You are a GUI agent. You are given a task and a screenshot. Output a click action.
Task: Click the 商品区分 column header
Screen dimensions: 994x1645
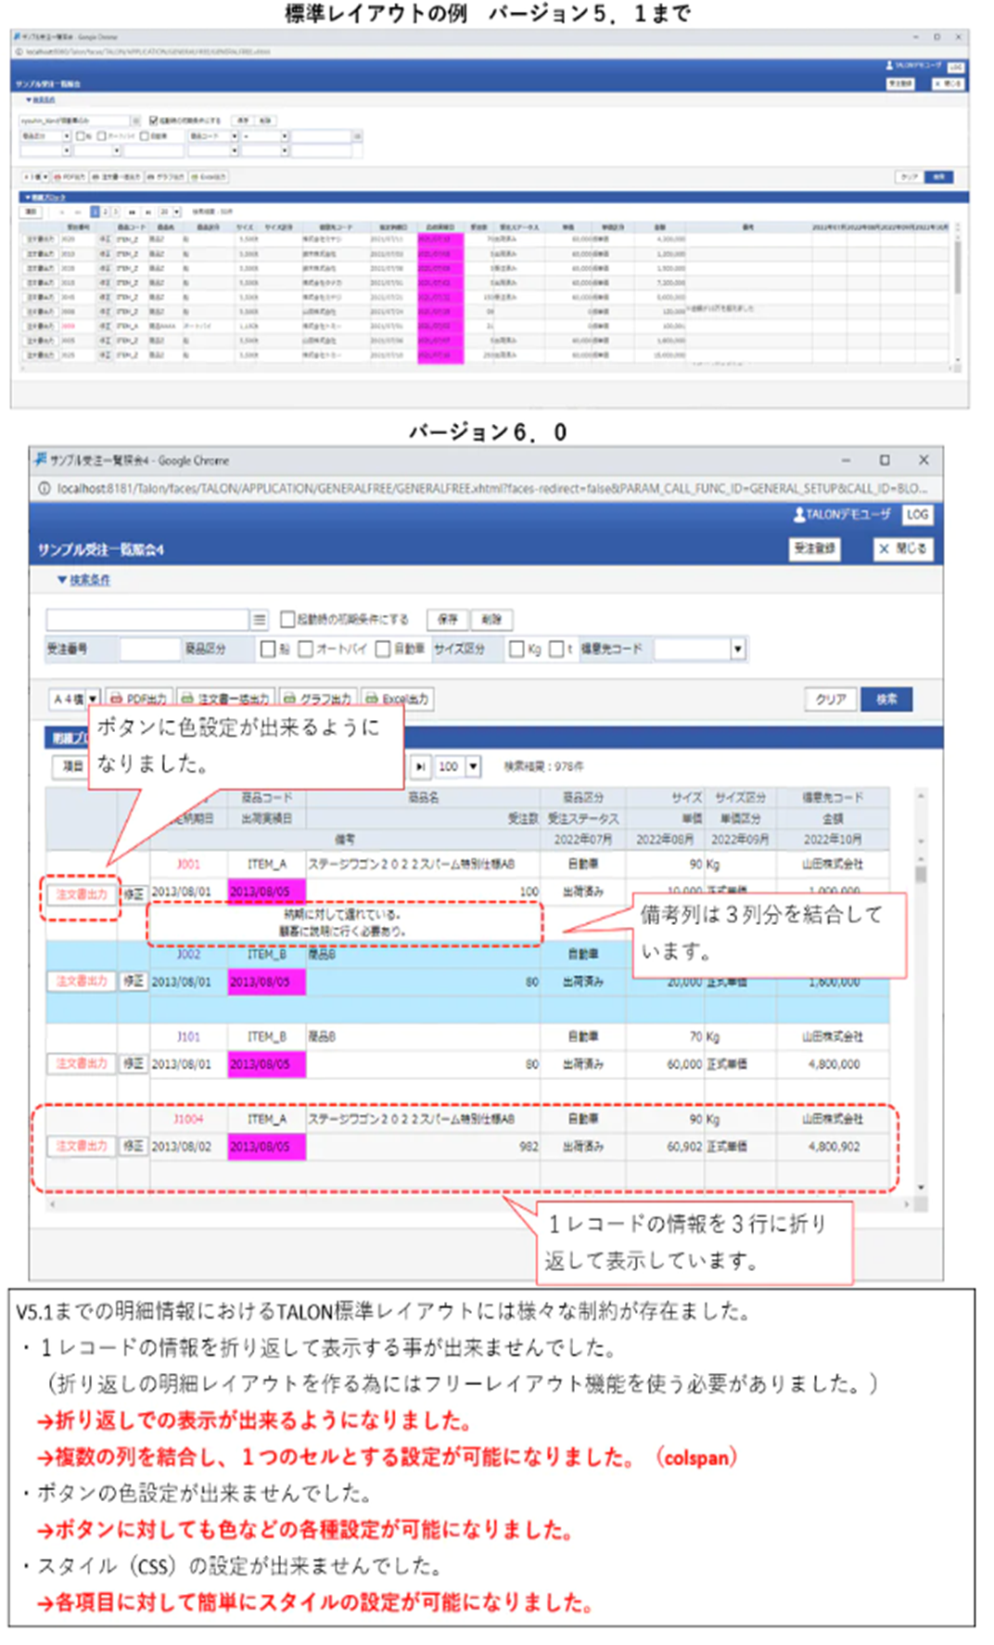coord(583,798)
